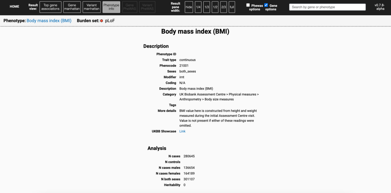Set result pane width to 1/2
Screen dimensions: 391x193
(x=215, y=7)
